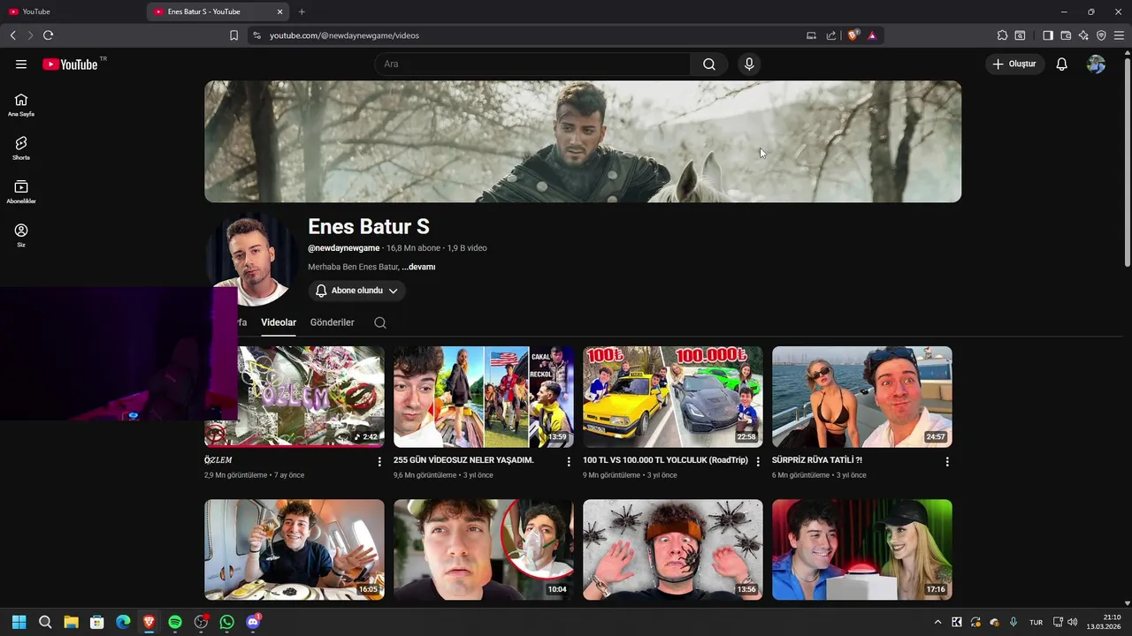The image size is (1132, 636).
Task: Open the yellow taxi 22:58 thumbnail
Action: [x=673, y=397]
